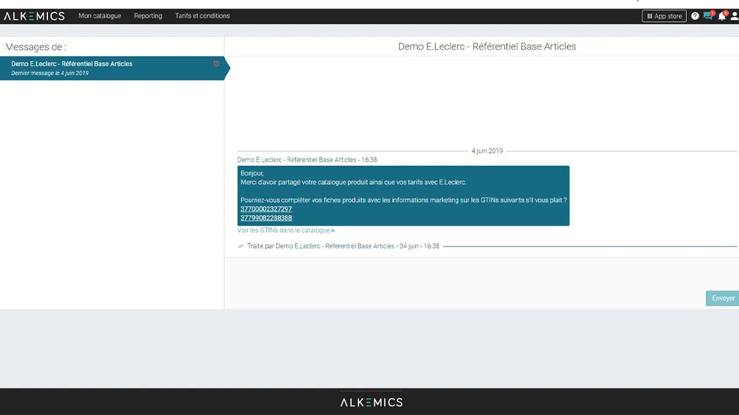This screenshot has width=739, height=415.
Task: Open the help question mark icon
Action: pos(695,16)
